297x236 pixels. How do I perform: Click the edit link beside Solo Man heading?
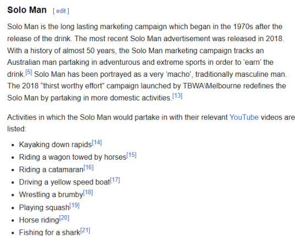click(x=61, y=11)
